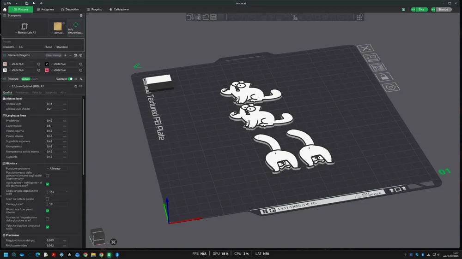The width and height of the screenshot is (462, 259).
Task: Switch to Dispositivo tab
Action: (70, 9)
